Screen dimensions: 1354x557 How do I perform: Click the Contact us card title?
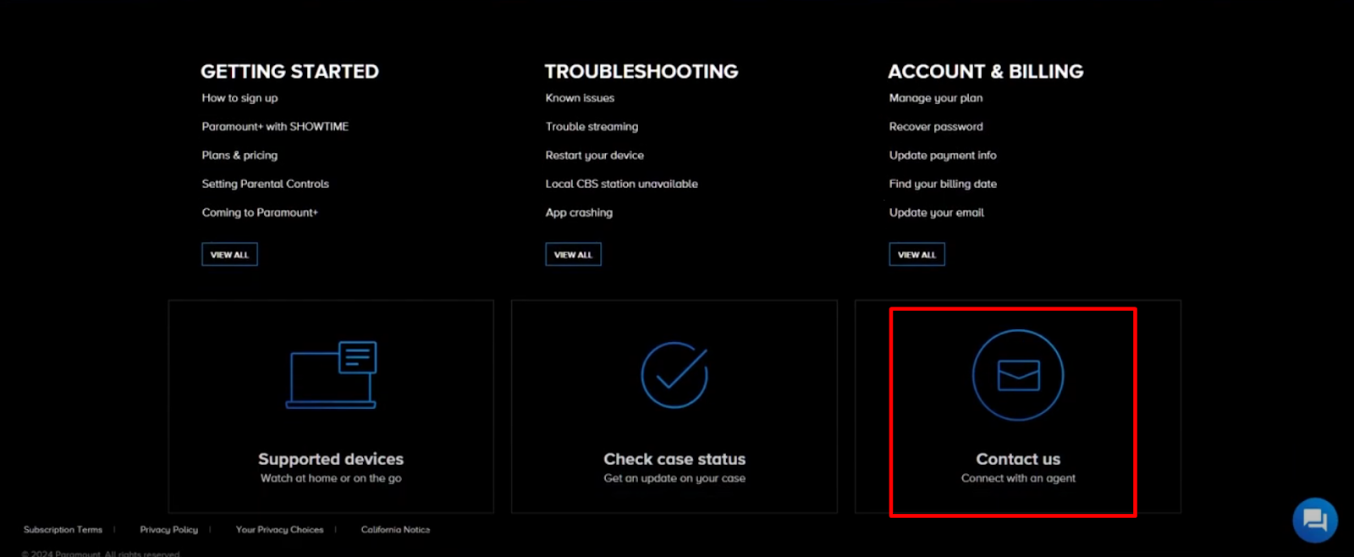[1018, 459]
